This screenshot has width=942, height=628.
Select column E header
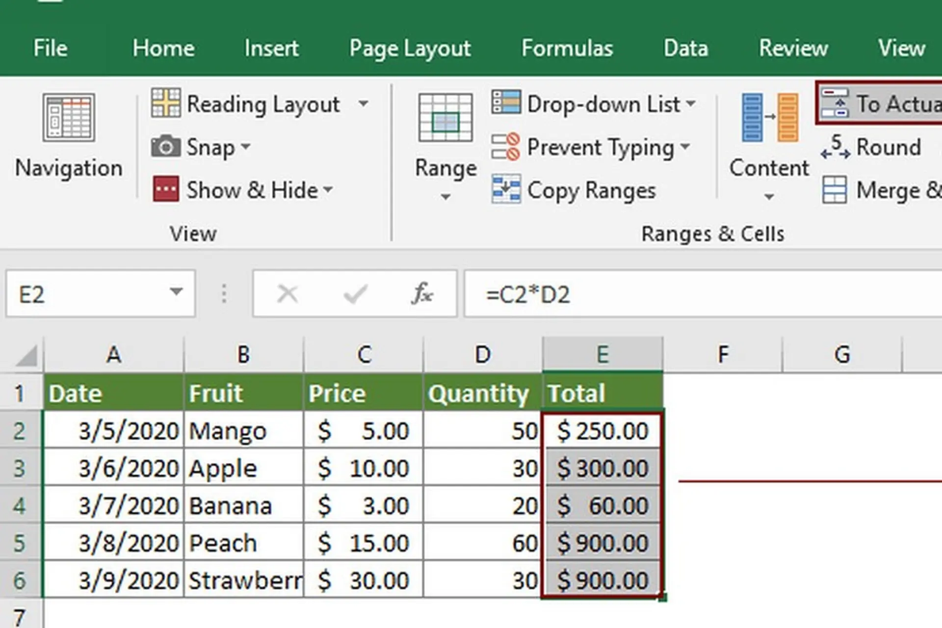pyautogui.click(x=603, y=354)
